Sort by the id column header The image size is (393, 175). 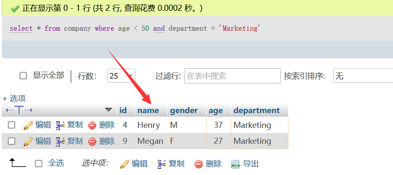pyautogui.click(x=123, y=110)
